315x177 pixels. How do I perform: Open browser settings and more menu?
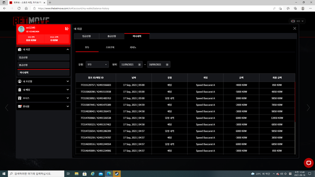pyautogui.click(x=310, y=8)
